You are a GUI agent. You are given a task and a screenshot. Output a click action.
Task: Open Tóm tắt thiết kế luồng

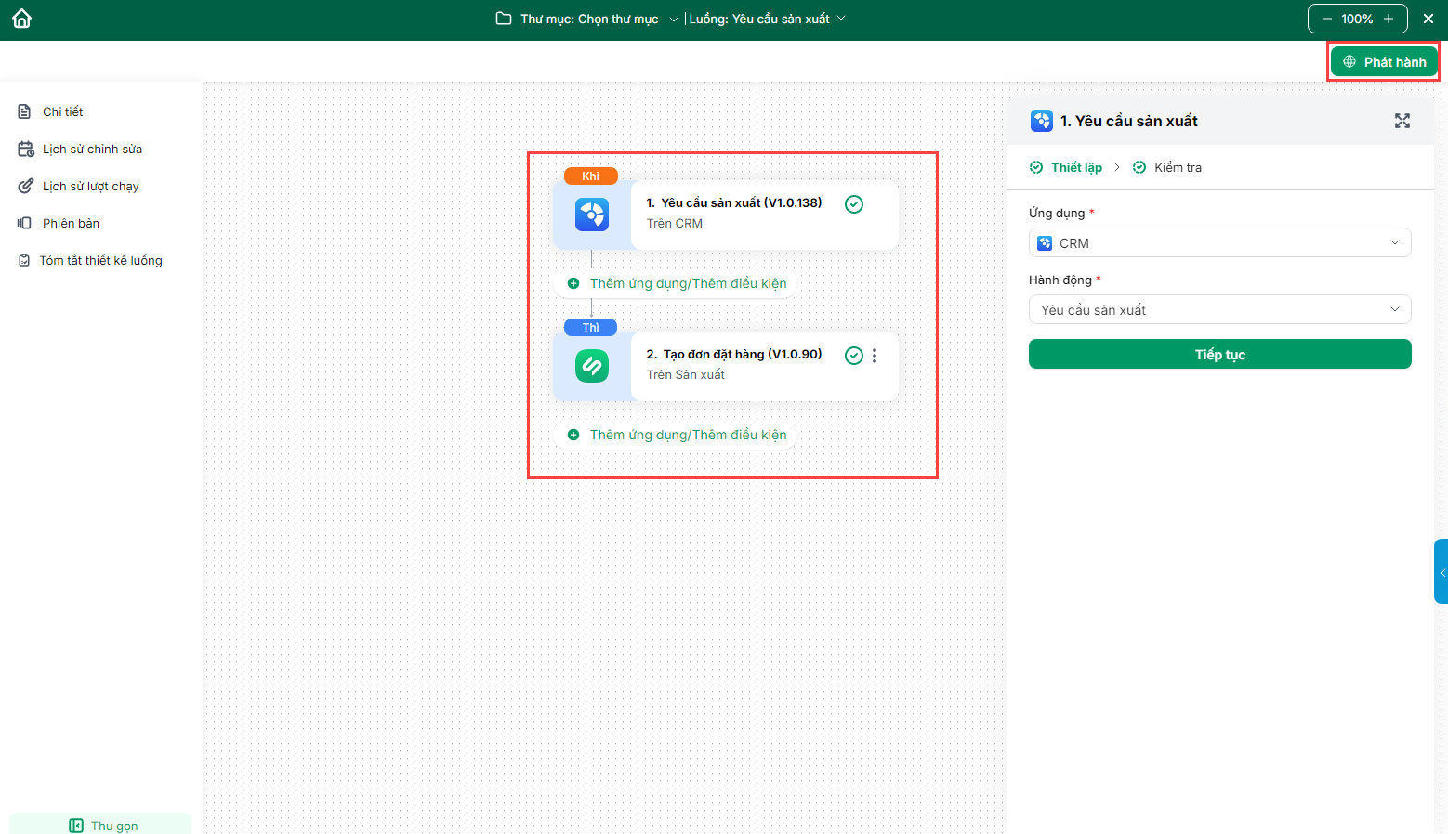100,260
